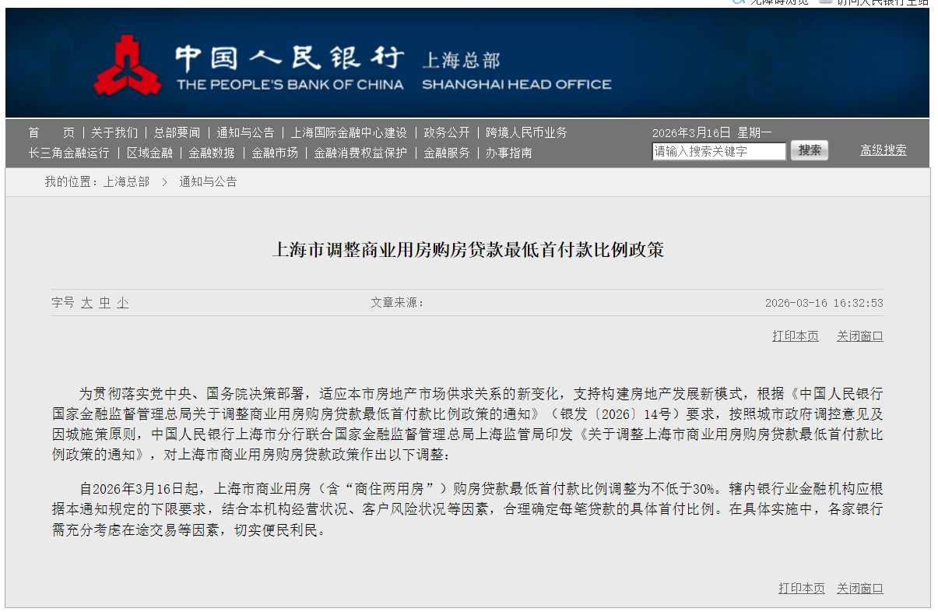Go to 首页 home in navigation bar
Viewport: 938px width, 612px height.
[x=51, y=132]
